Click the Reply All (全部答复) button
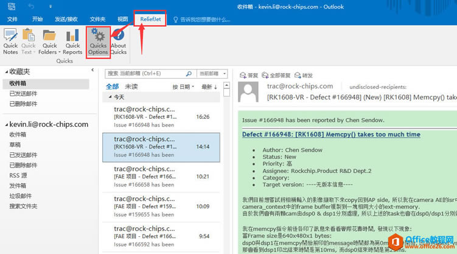This screenshot has width=457, height=254. 276,76
